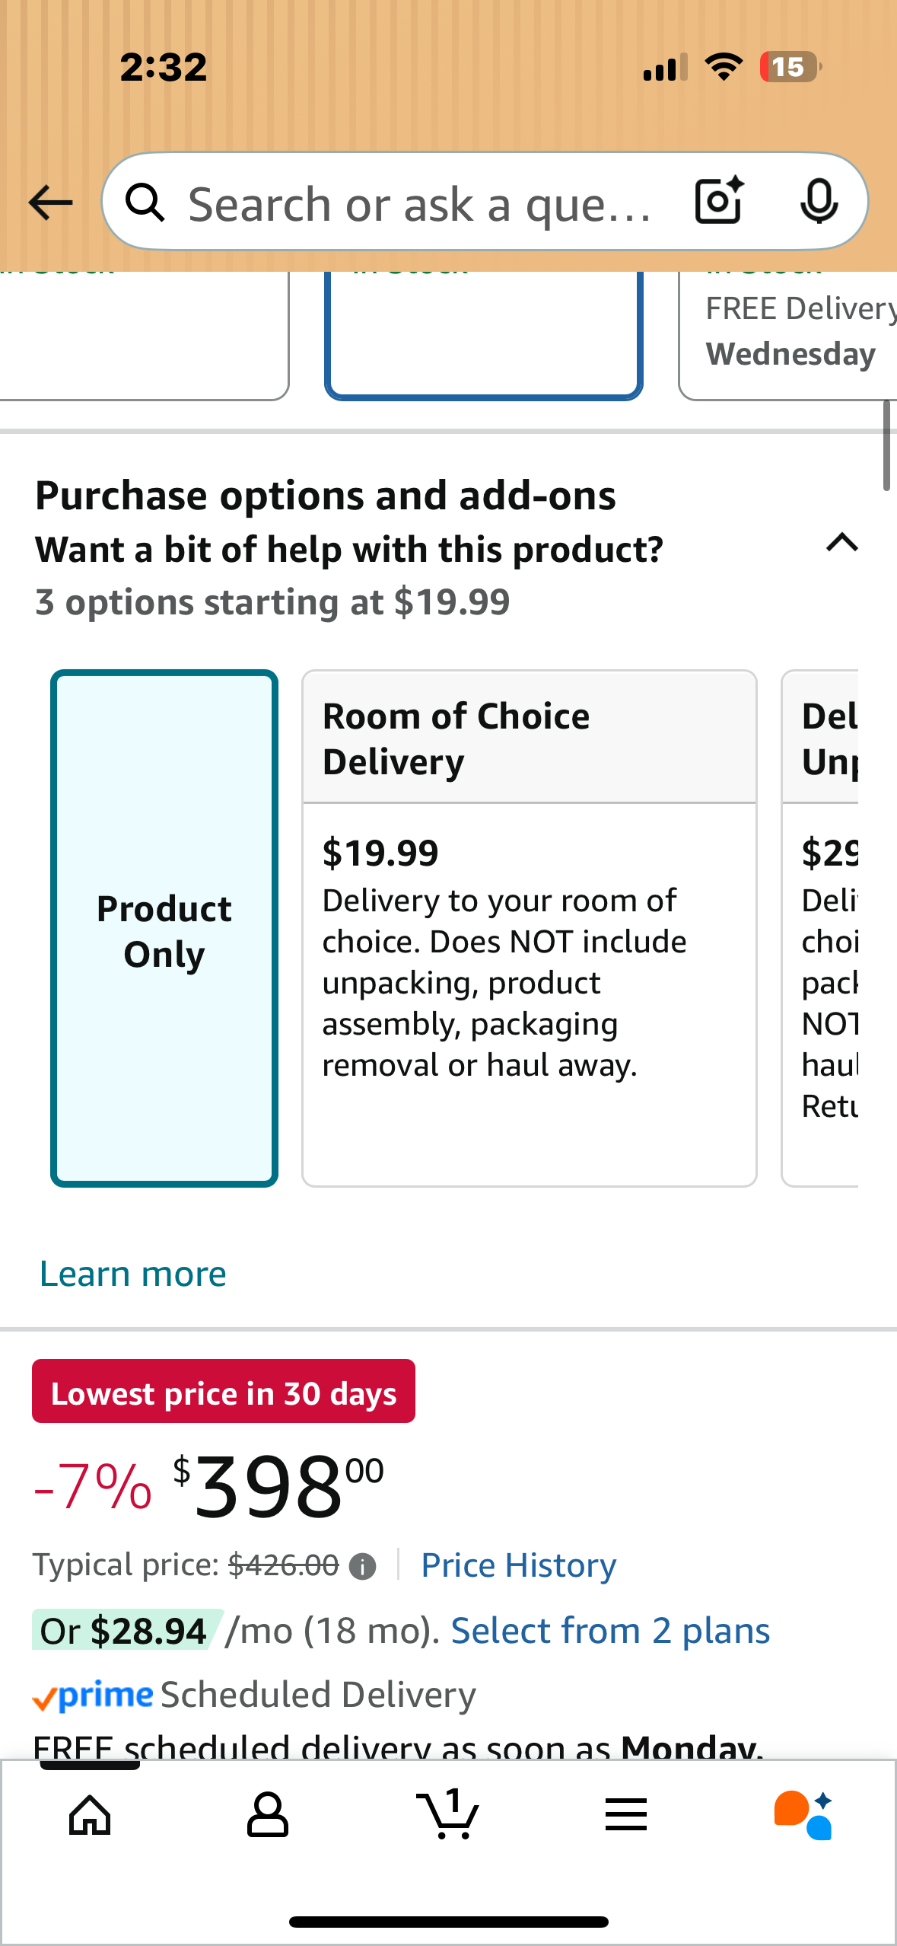The height and width of the screenshot is (1946, 897).
Task: Go to Home via bottom bar icon
Action: (90, 1815)
